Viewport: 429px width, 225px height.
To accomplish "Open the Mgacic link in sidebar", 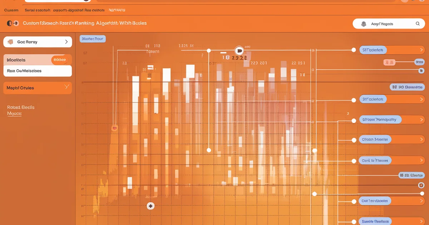I will point(14,114).
